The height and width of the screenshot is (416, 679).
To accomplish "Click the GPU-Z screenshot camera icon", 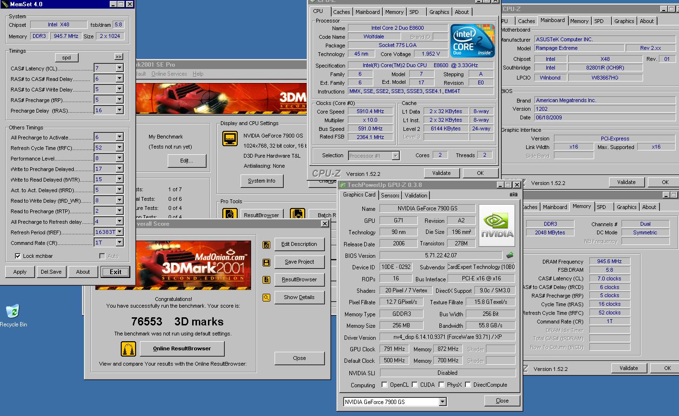I will pos(513,195).
